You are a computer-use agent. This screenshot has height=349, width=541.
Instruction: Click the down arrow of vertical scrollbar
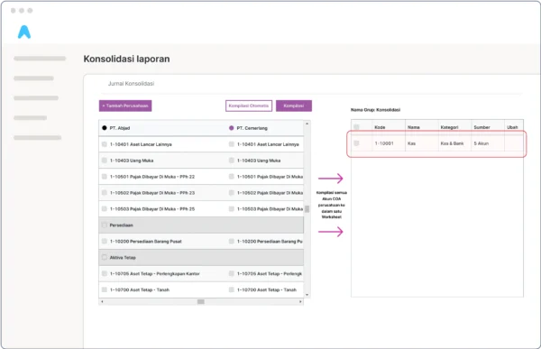tap(307, 295)
